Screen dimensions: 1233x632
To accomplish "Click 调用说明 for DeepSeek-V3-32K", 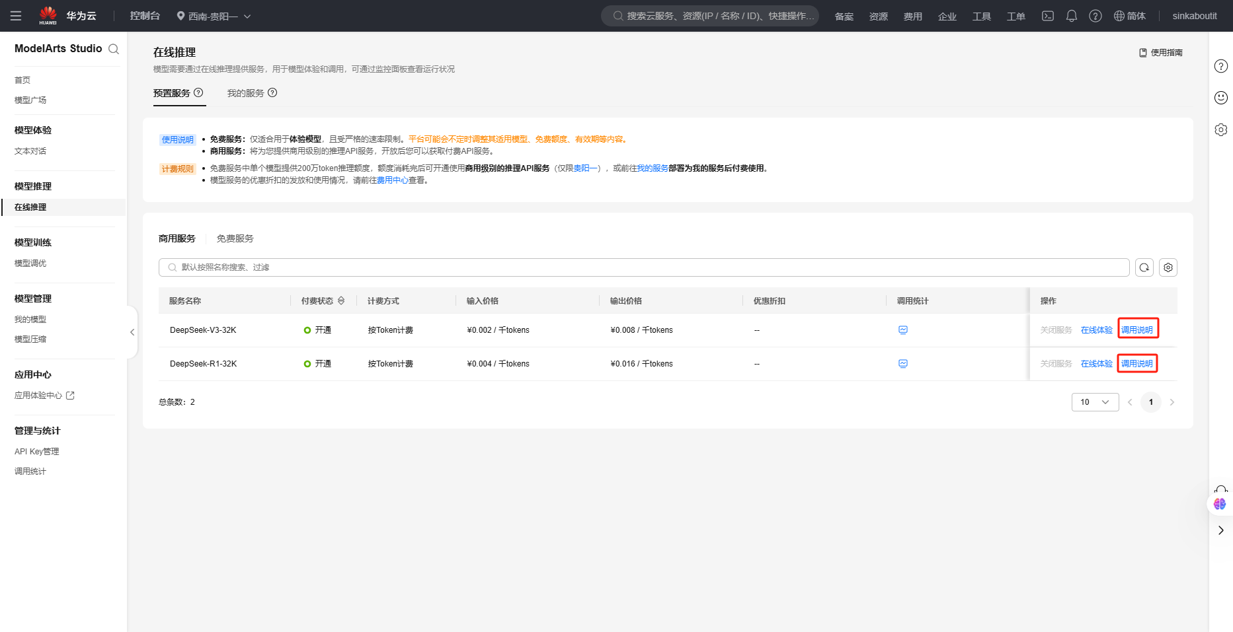I will (1137, 330).
